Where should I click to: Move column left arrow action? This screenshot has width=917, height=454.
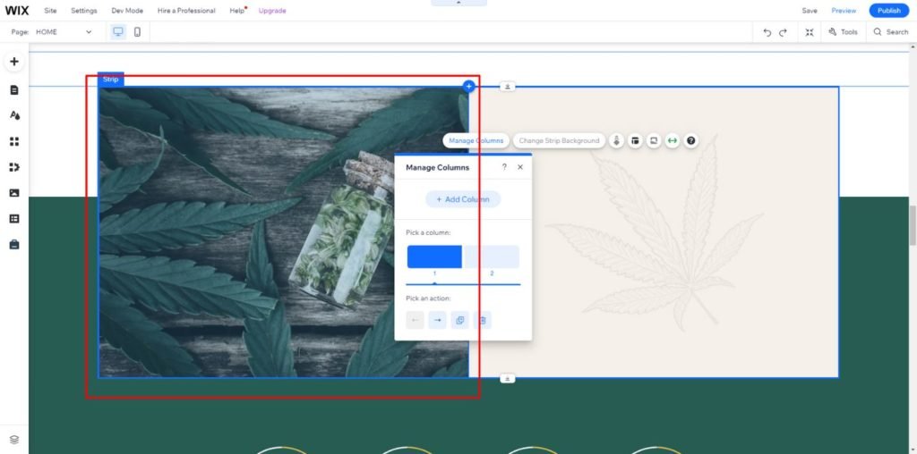pyautogui.click(x=415, y=320)
